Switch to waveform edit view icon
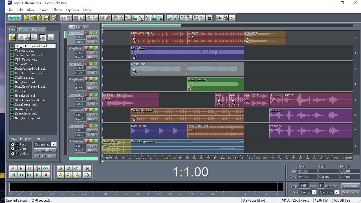 coord(14,18)
